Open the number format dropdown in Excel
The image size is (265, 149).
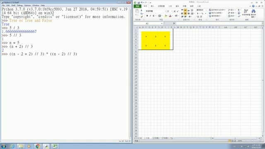point(206,10)
